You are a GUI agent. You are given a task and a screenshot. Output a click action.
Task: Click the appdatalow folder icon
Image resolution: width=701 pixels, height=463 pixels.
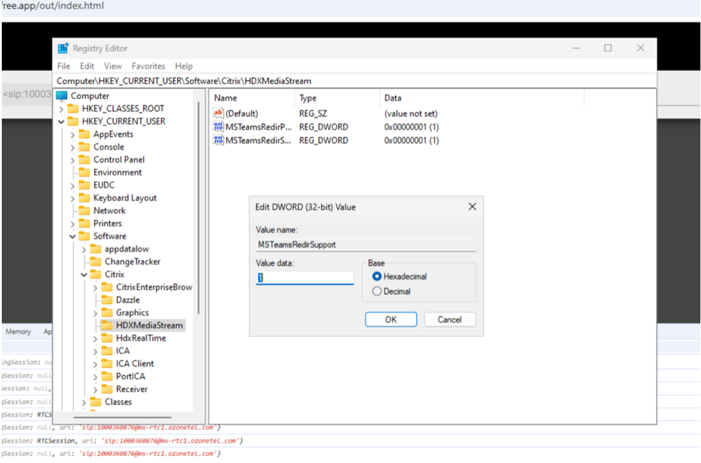click(x=96, y=249)
